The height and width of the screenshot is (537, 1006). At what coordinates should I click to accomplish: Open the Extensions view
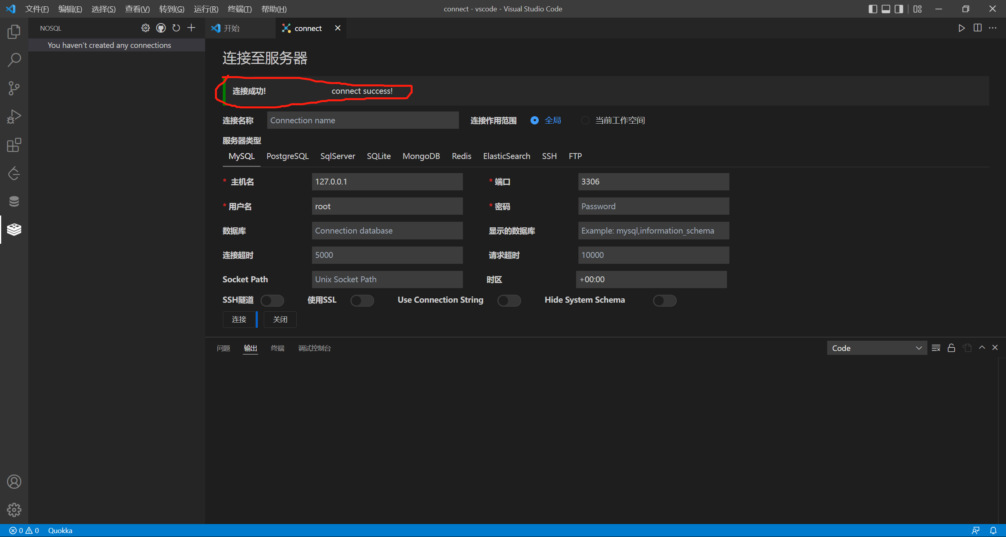14,145
